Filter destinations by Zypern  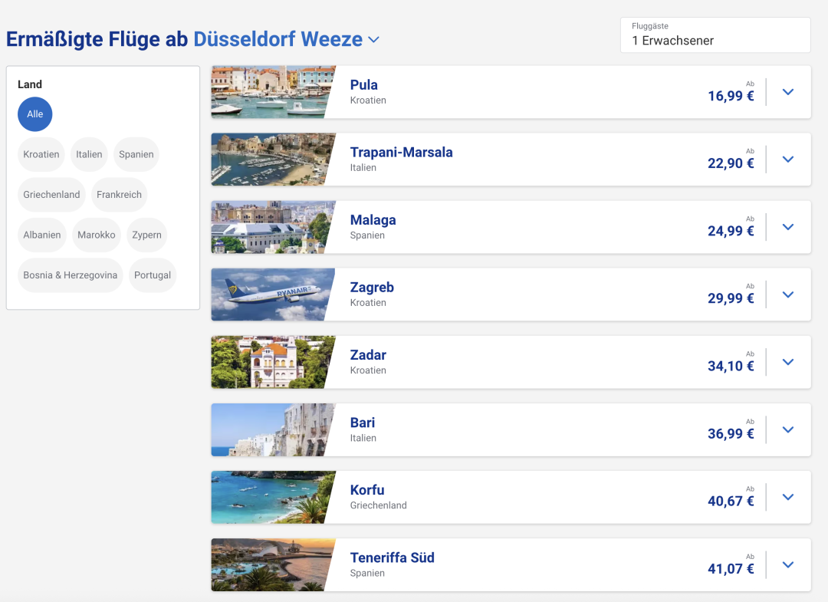click(146, 235)
